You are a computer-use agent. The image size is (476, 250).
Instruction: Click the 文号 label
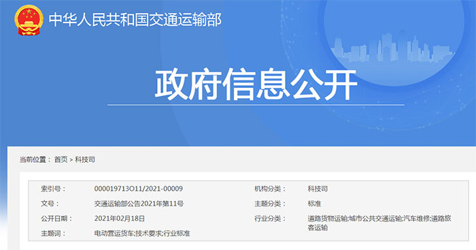pos(50,204)
